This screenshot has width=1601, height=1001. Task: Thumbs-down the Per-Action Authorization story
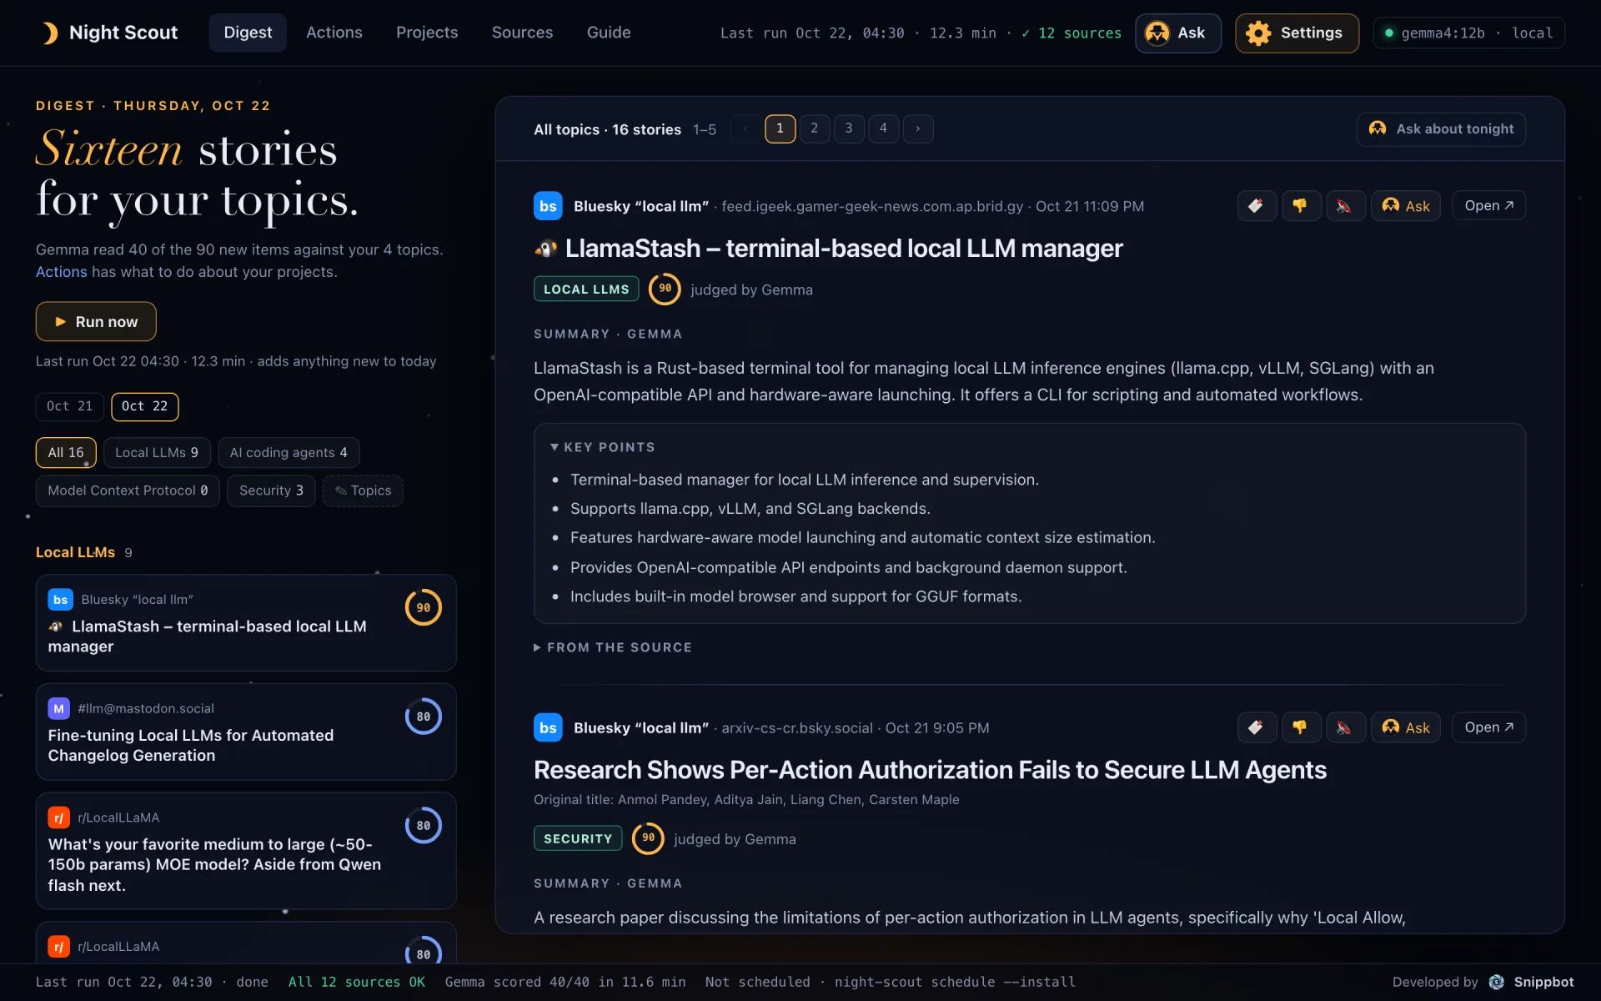click(1301, 727)
